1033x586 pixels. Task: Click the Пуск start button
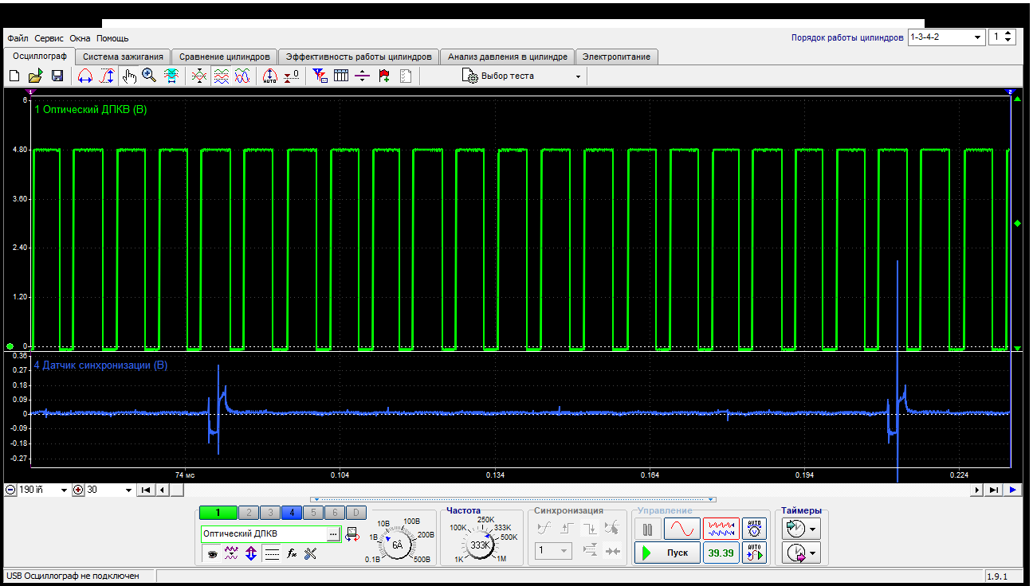668,553
